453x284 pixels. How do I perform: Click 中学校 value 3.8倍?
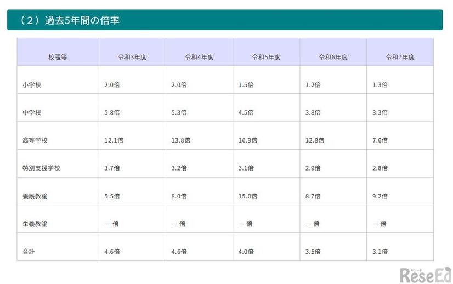click(x=313, y=112)
